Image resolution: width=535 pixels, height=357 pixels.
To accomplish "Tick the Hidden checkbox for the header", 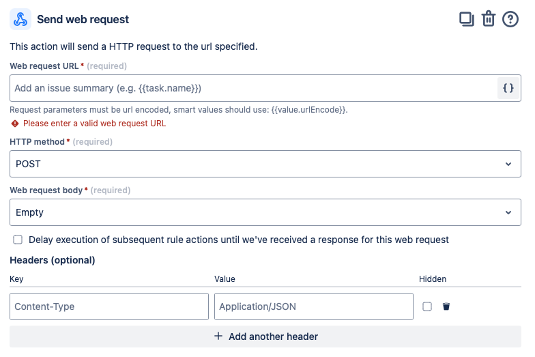I will (427, 306).
